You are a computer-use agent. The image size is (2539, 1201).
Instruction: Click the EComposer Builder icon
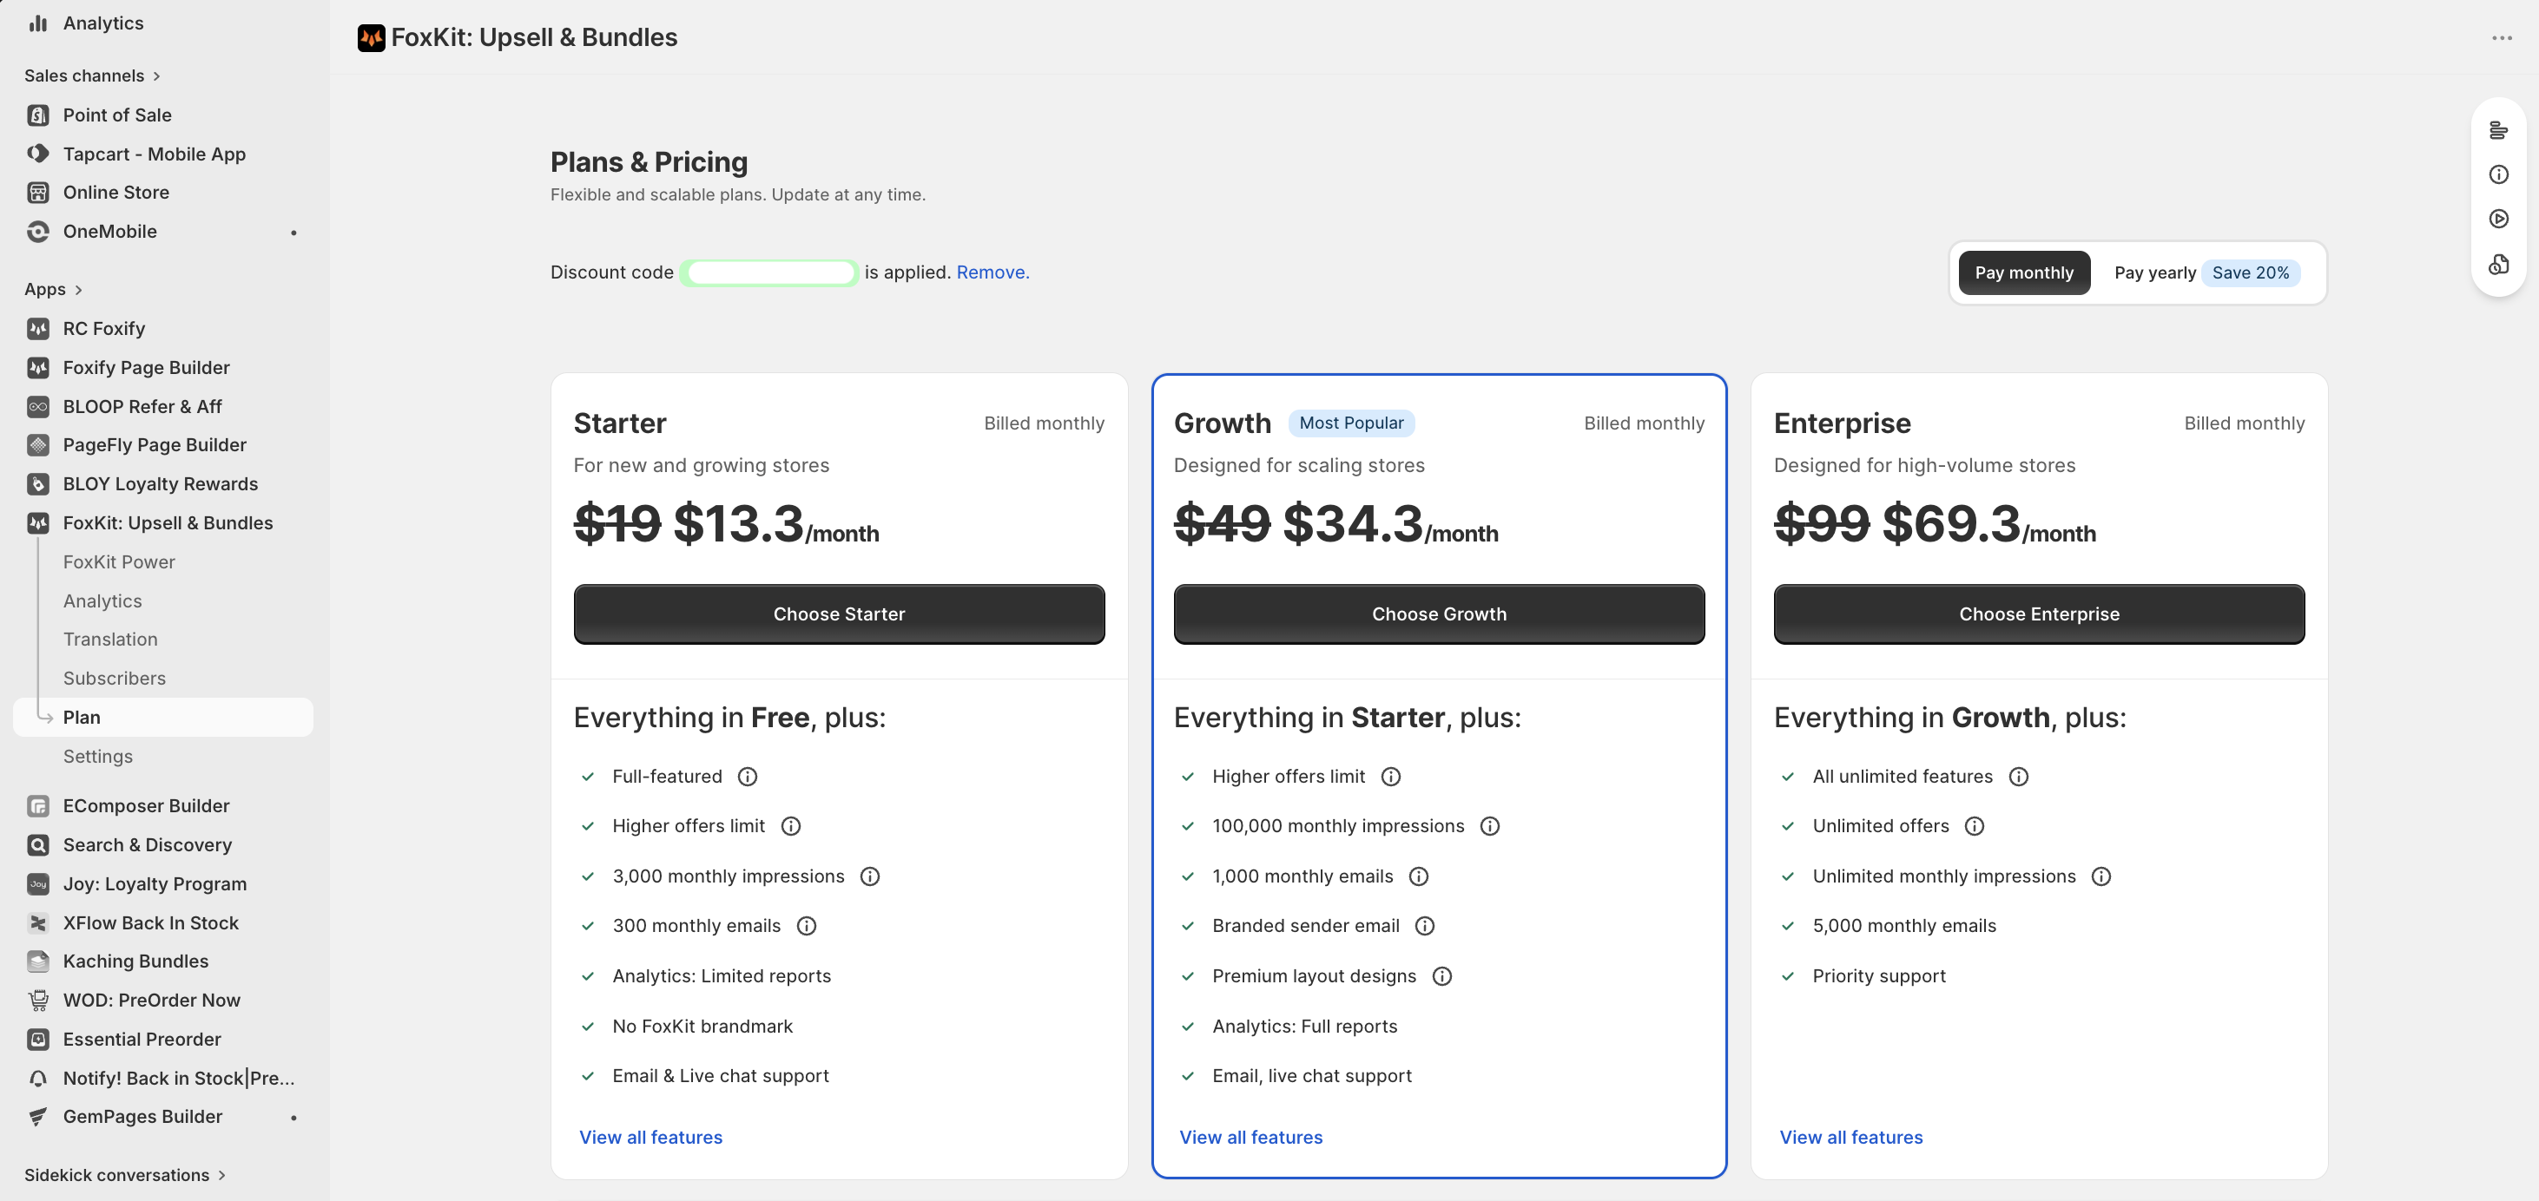pyautogui.click(x=38, y=806)
